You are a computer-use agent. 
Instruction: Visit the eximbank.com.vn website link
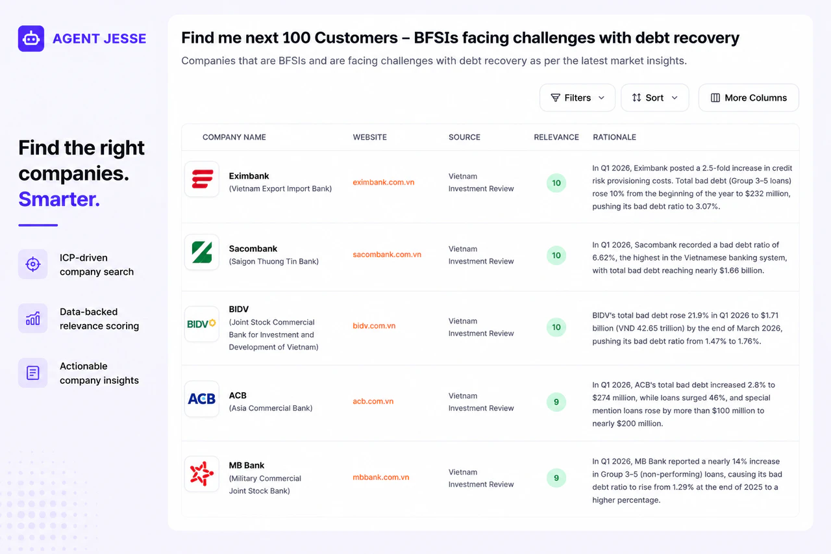pos(384,183)
